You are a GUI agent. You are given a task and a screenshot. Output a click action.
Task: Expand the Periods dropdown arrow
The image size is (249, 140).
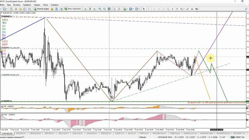pos(133,9)
